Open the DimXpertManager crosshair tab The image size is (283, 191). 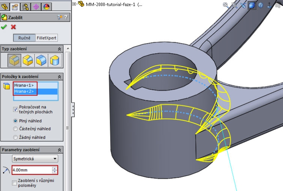[36, 7]
